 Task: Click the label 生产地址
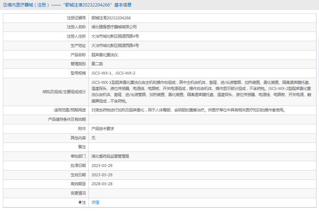78,45
